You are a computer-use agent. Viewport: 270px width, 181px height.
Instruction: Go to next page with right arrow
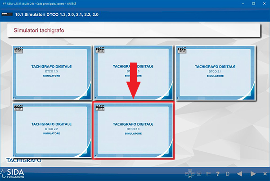click(253, 173)
